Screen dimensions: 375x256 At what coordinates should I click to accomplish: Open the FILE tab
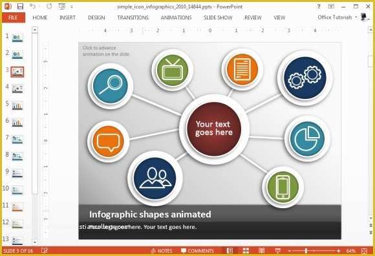point(14,17)
